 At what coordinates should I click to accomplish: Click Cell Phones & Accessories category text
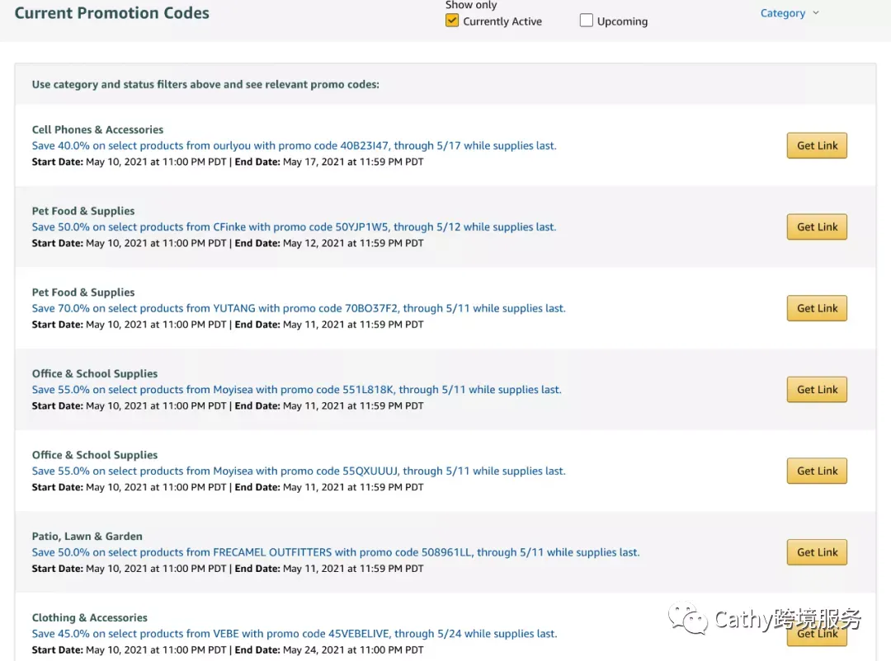[x=97, y=129]
